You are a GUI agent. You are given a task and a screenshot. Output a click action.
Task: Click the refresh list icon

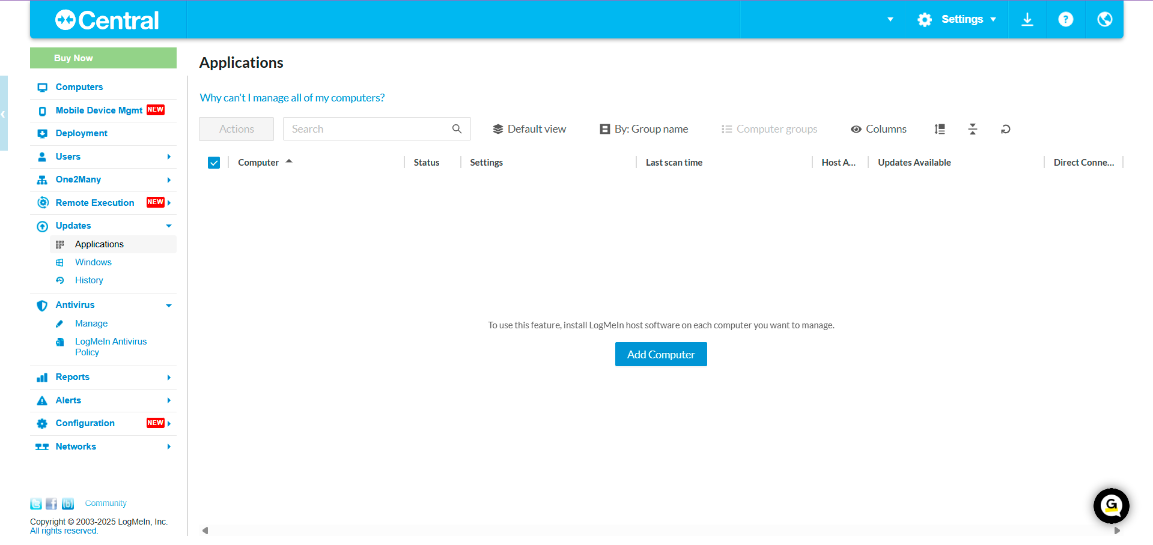[1006, 129]
